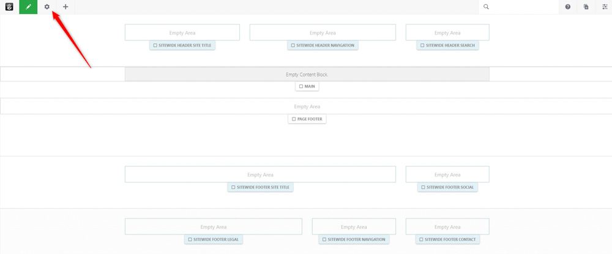Open the Page Footer area menu

point(307,119)
